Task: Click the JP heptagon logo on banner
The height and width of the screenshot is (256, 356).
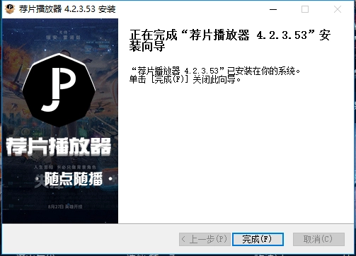Action: [x=59, y=90]
